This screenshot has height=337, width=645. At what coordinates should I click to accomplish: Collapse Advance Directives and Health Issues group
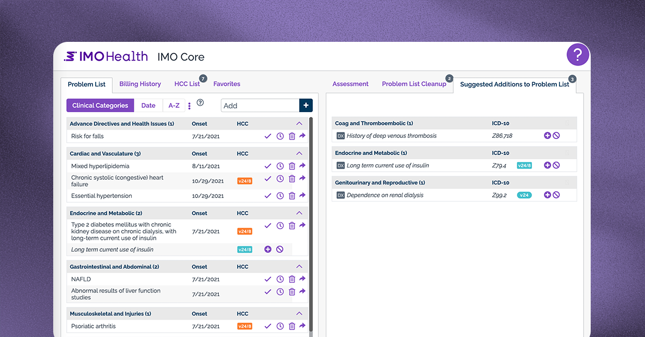299,124
